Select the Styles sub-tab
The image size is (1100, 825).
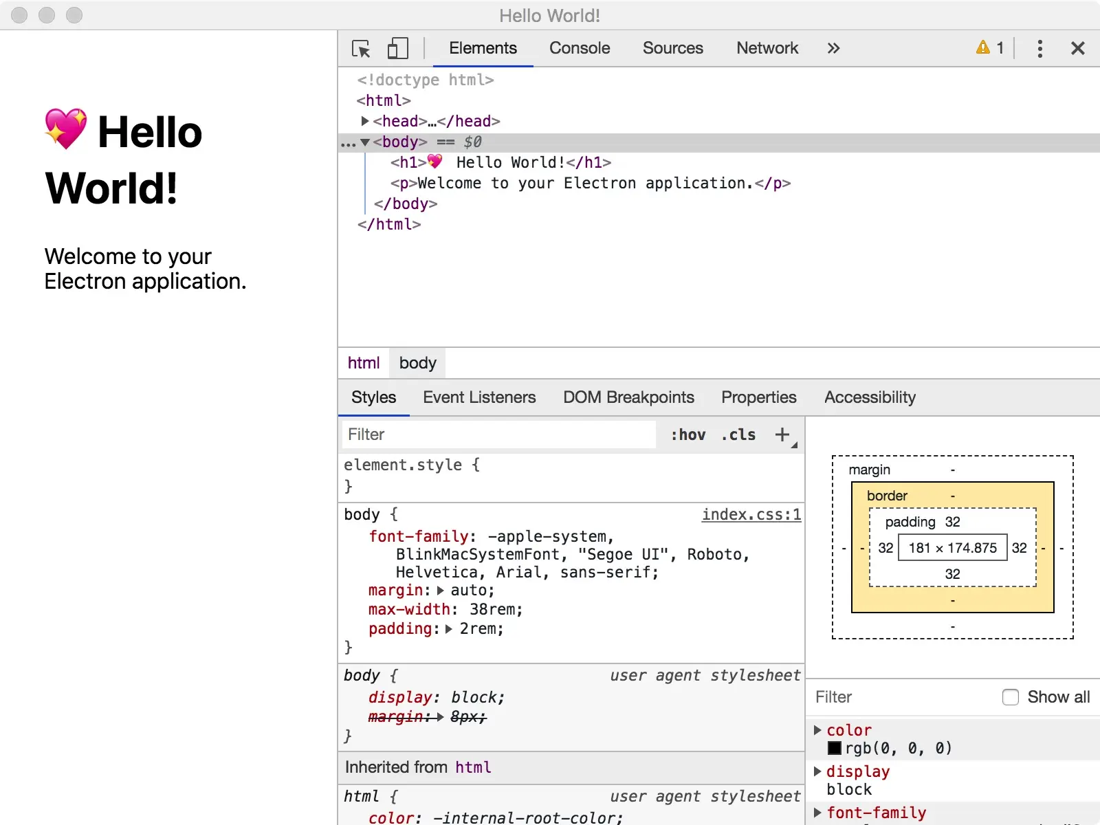coord(373,397)
